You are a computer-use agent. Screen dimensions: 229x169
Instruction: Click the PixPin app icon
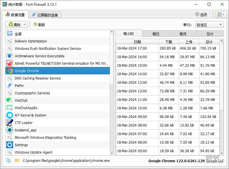pos(10,86)
